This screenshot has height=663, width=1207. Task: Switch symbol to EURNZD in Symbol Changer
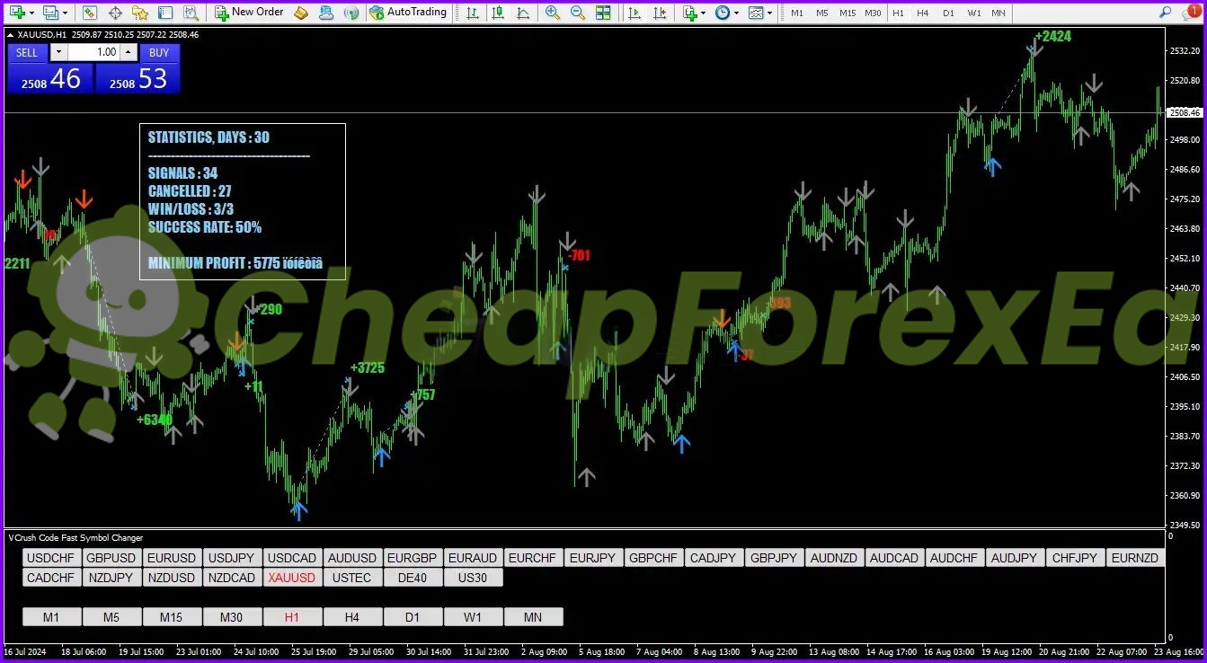[x=1135, y=558]
